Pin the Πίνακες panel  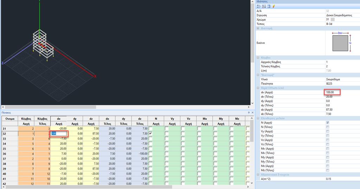[x=249, y=113]
